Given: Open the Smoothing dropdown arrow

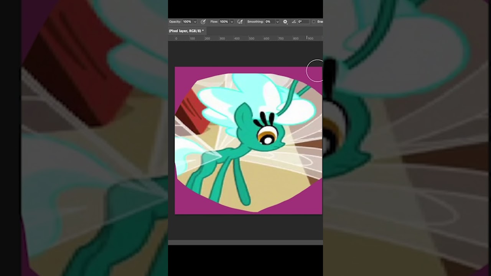Looking at the screenshot, I should (x=277, y=22).
